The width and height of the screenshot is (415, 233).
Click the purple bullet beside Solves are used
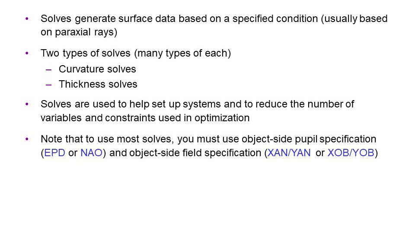pyautogui.click(x=27, y=104)
